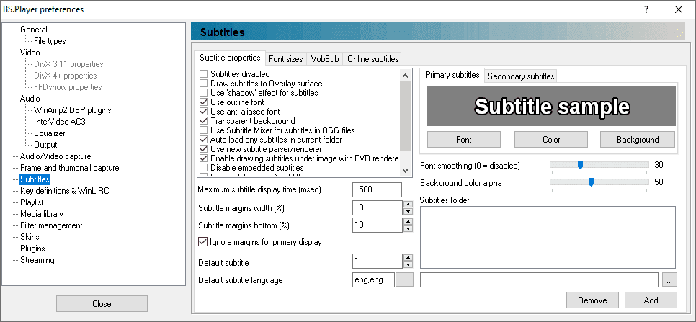The width and height of the screenshot is (696, 322).
Task: Click the Color button
Action: click(551, 139)
